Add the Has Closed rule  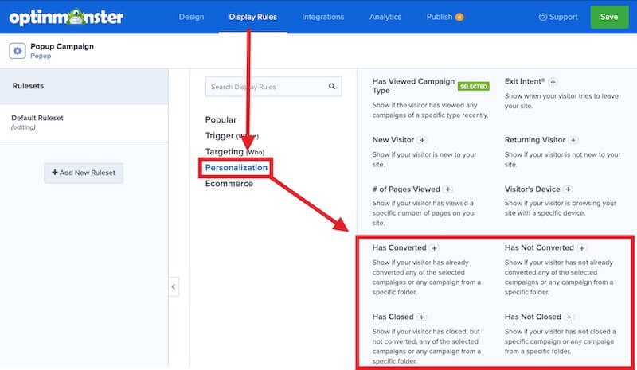point(421,317)
